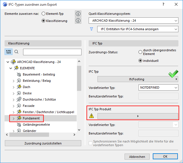Expand the Decke node
This screenshot has height=163, width=183.
13,93
